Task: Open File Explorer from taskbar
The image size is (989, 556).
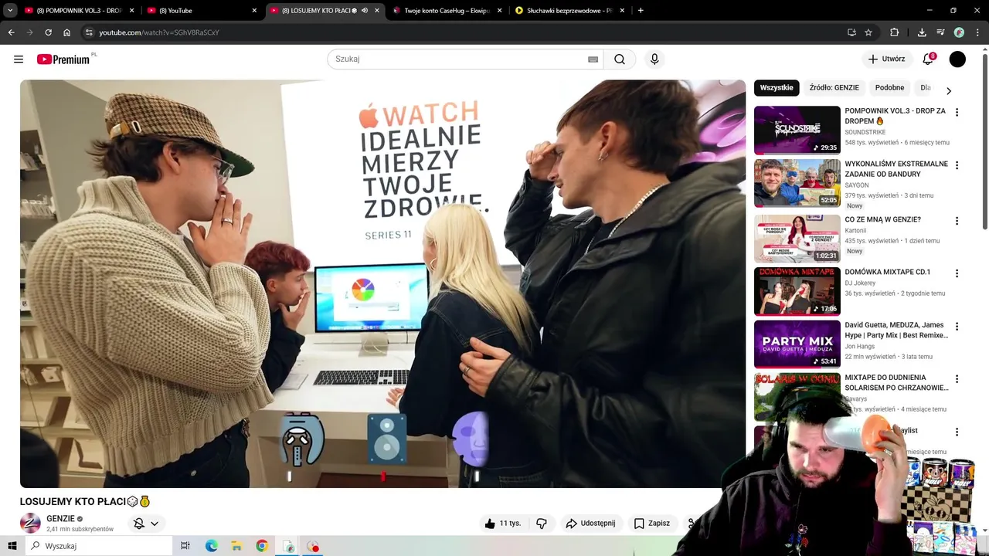Action: click(236, 546)
